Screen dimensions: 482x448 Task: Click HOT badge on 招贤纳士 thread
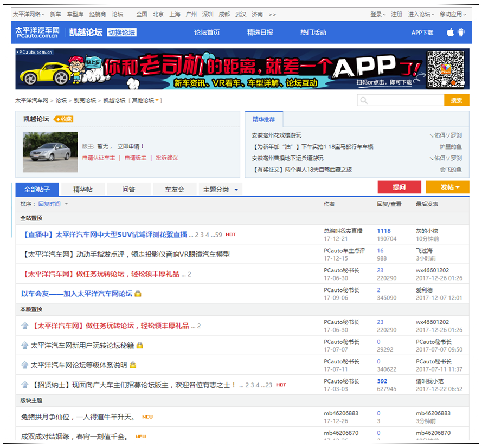coord(281,385)
